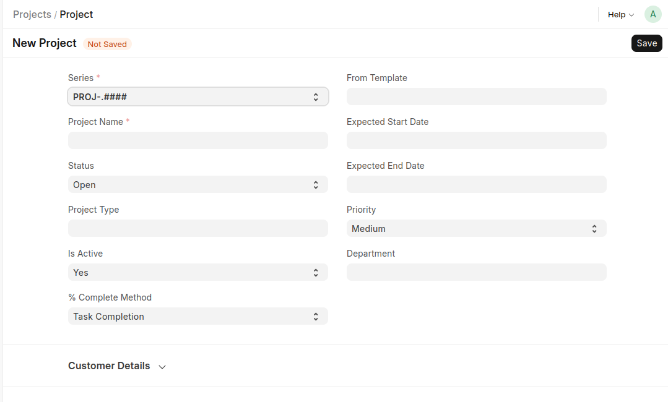This screenshot has height=402, width=668.
Task: Click the Project breadcrumb label
Action: click(x=76, y=14)
